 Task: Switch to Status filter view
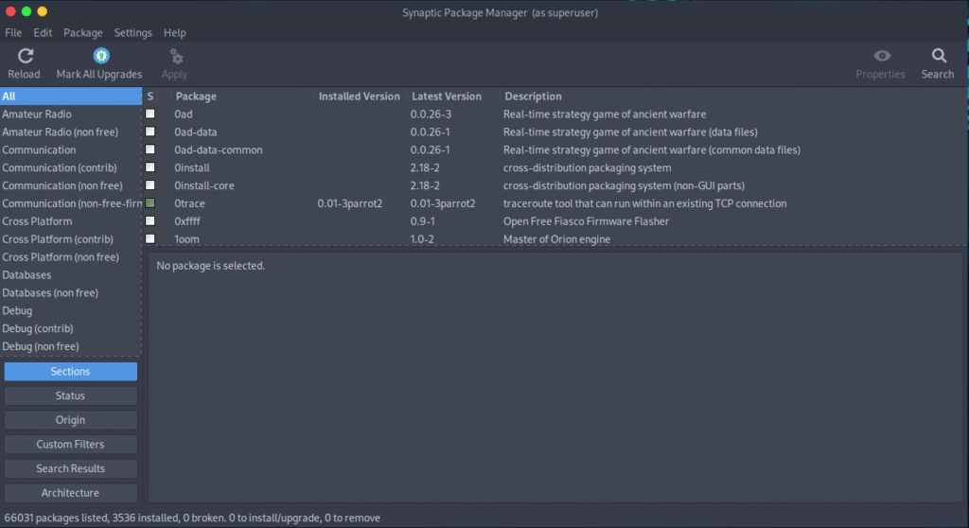click(x=70, y=396)
